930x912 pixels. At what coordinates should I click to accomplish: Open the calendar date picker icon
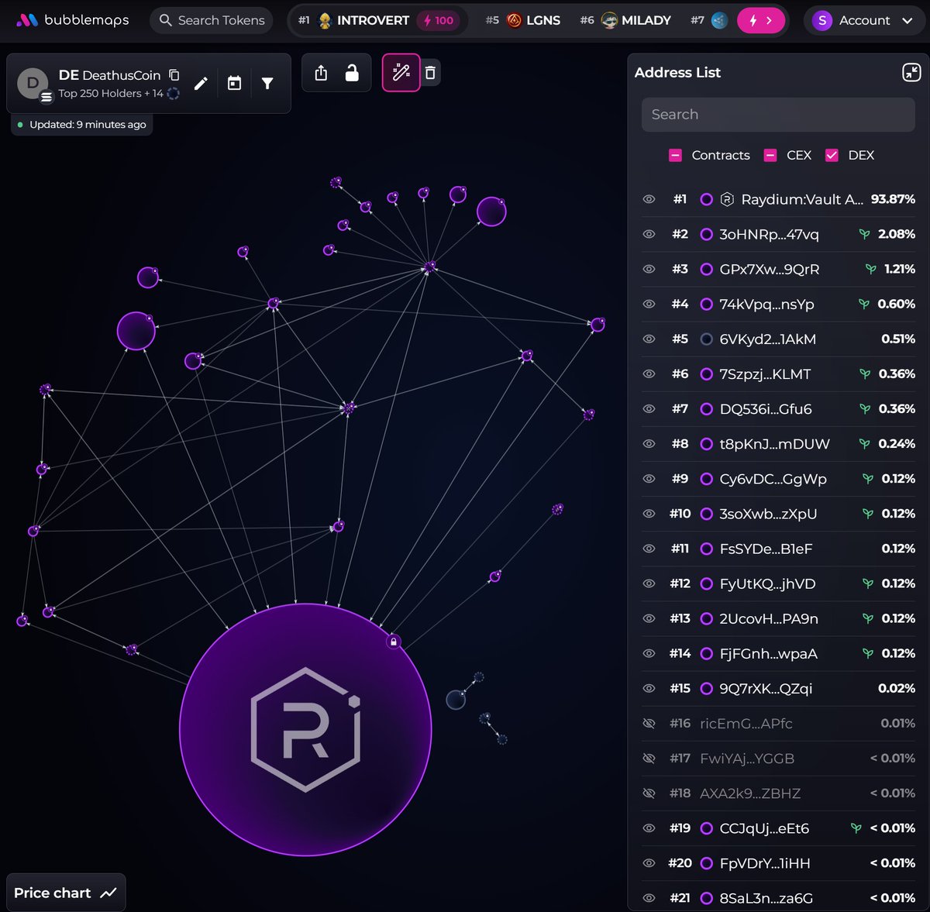point(234,84)
